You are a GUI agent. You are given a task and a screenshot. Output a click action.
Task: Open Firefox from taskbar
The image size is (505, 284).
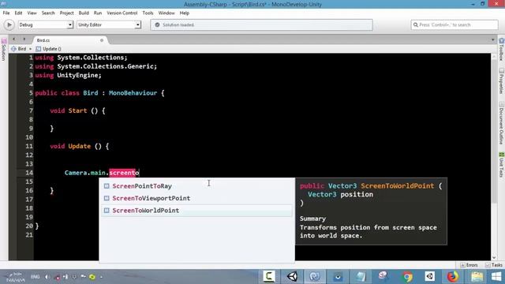(x=452, y=277)
